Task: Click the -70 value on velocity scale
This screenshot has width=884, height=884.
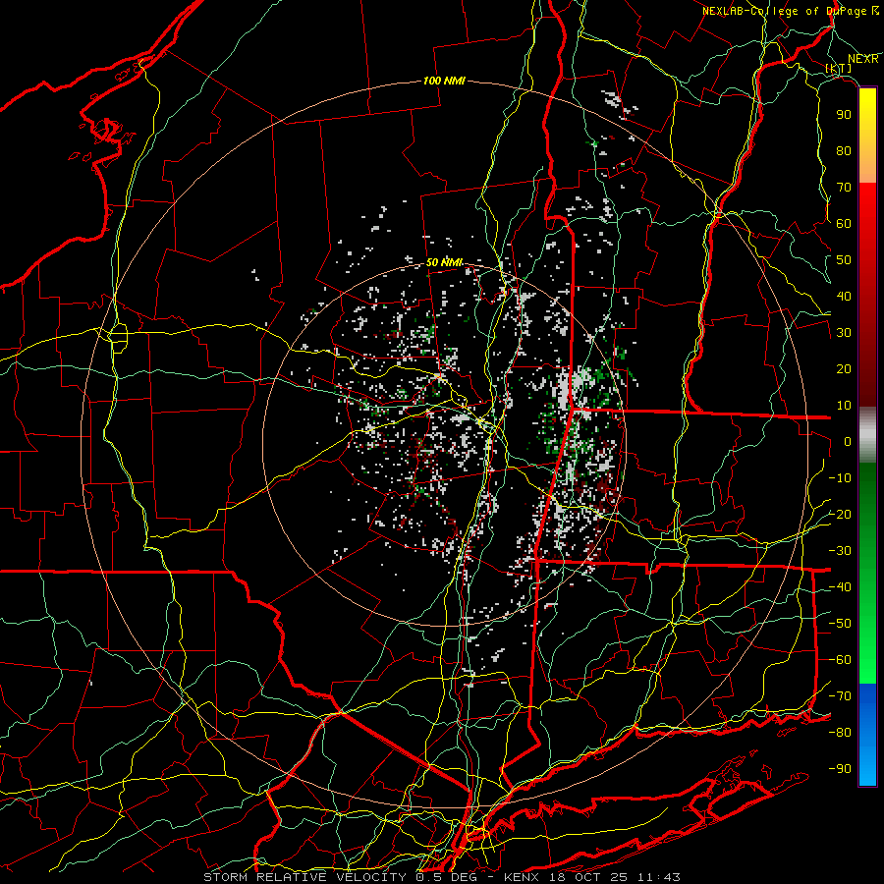Action: 840,696
